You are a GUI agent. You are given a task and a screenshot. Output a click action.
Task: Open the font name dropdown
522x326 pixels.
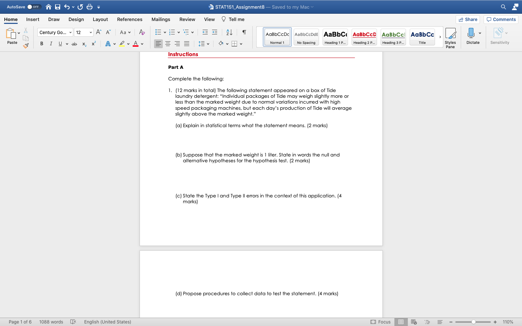(x=70, y=32)
